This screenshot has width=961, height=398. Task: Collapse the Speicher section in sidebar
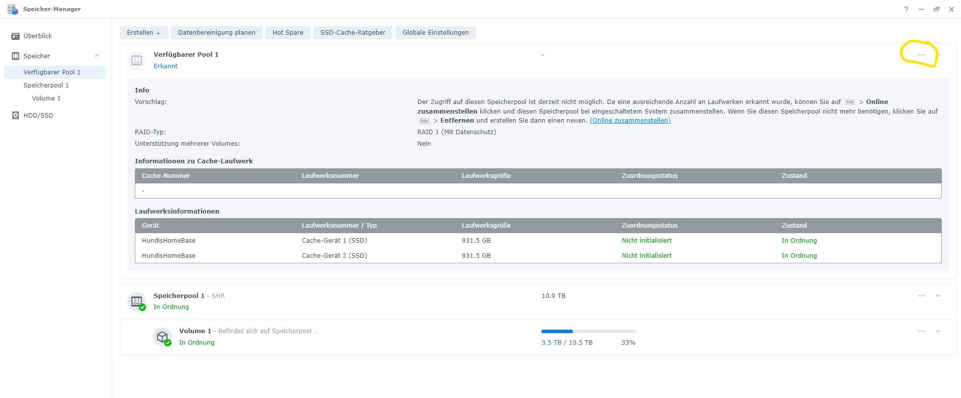(x=97, y=56)
